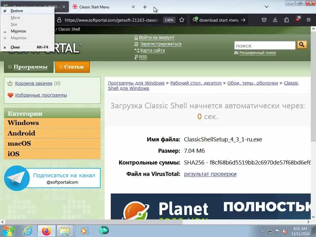Screen dimensions: 316x237
Task: Click the green globe taskbar icon
Action: pos(104,231)
